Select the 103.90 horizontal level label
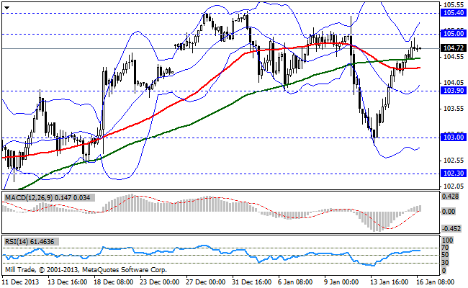Image resolution: width=468 pixels, height=288 pixels. pos(454,91)
